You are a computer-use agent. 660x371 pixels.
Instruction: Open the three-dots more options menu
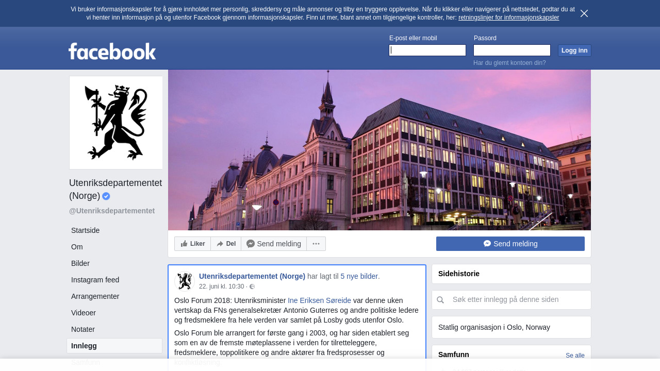pos(316,244)
